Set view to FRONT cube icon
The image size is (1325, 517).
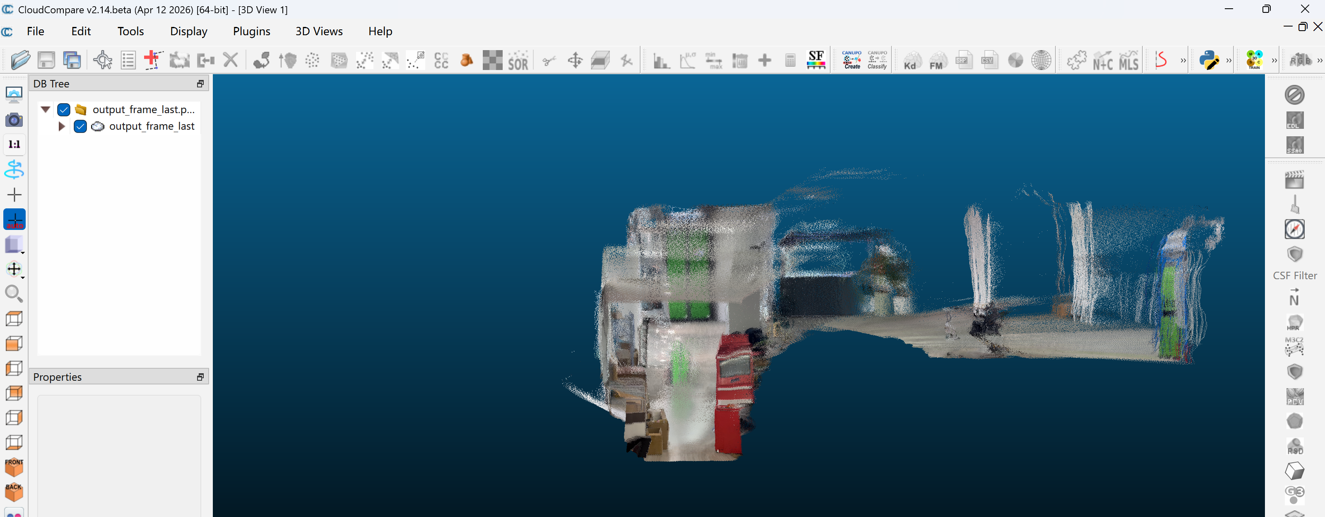click(x=14, y=466)
